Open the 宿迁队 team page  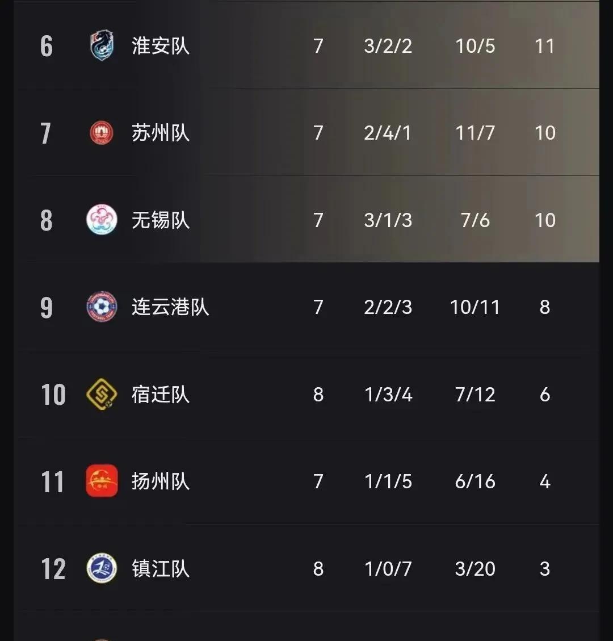pyautogui.click(x=161, y=395)
